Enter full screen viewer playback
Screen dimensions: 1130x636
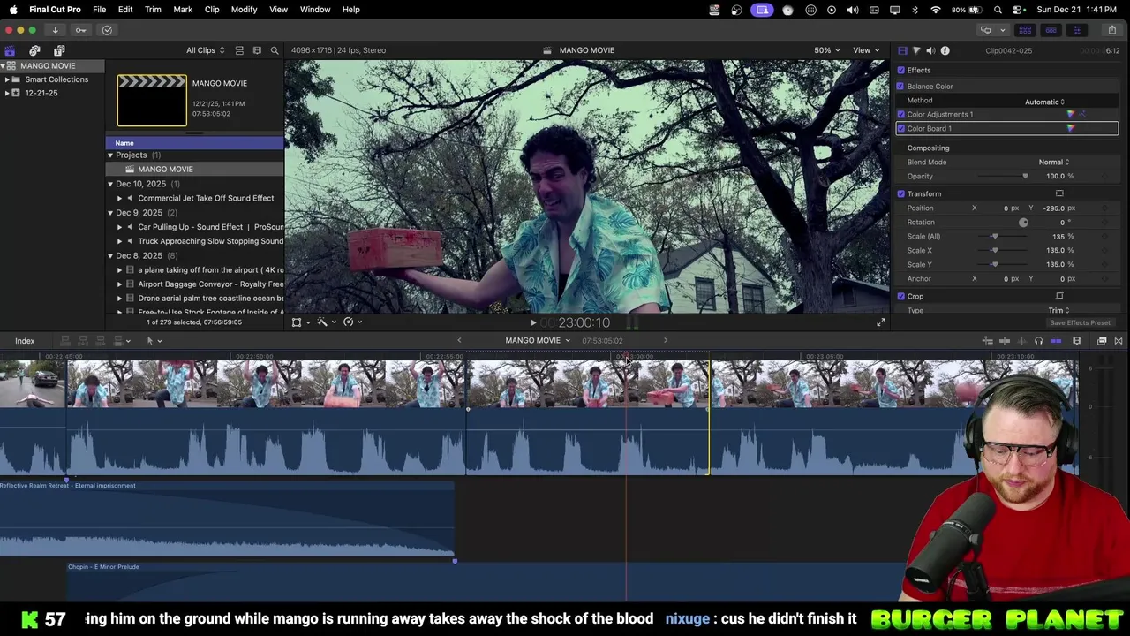880,322
